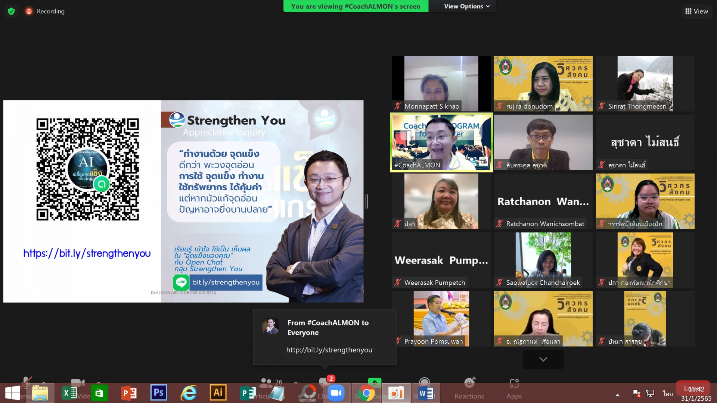
Task: Click the 'You are viewing #CoachALMON's screen' banner
Action: click(356, 6)
